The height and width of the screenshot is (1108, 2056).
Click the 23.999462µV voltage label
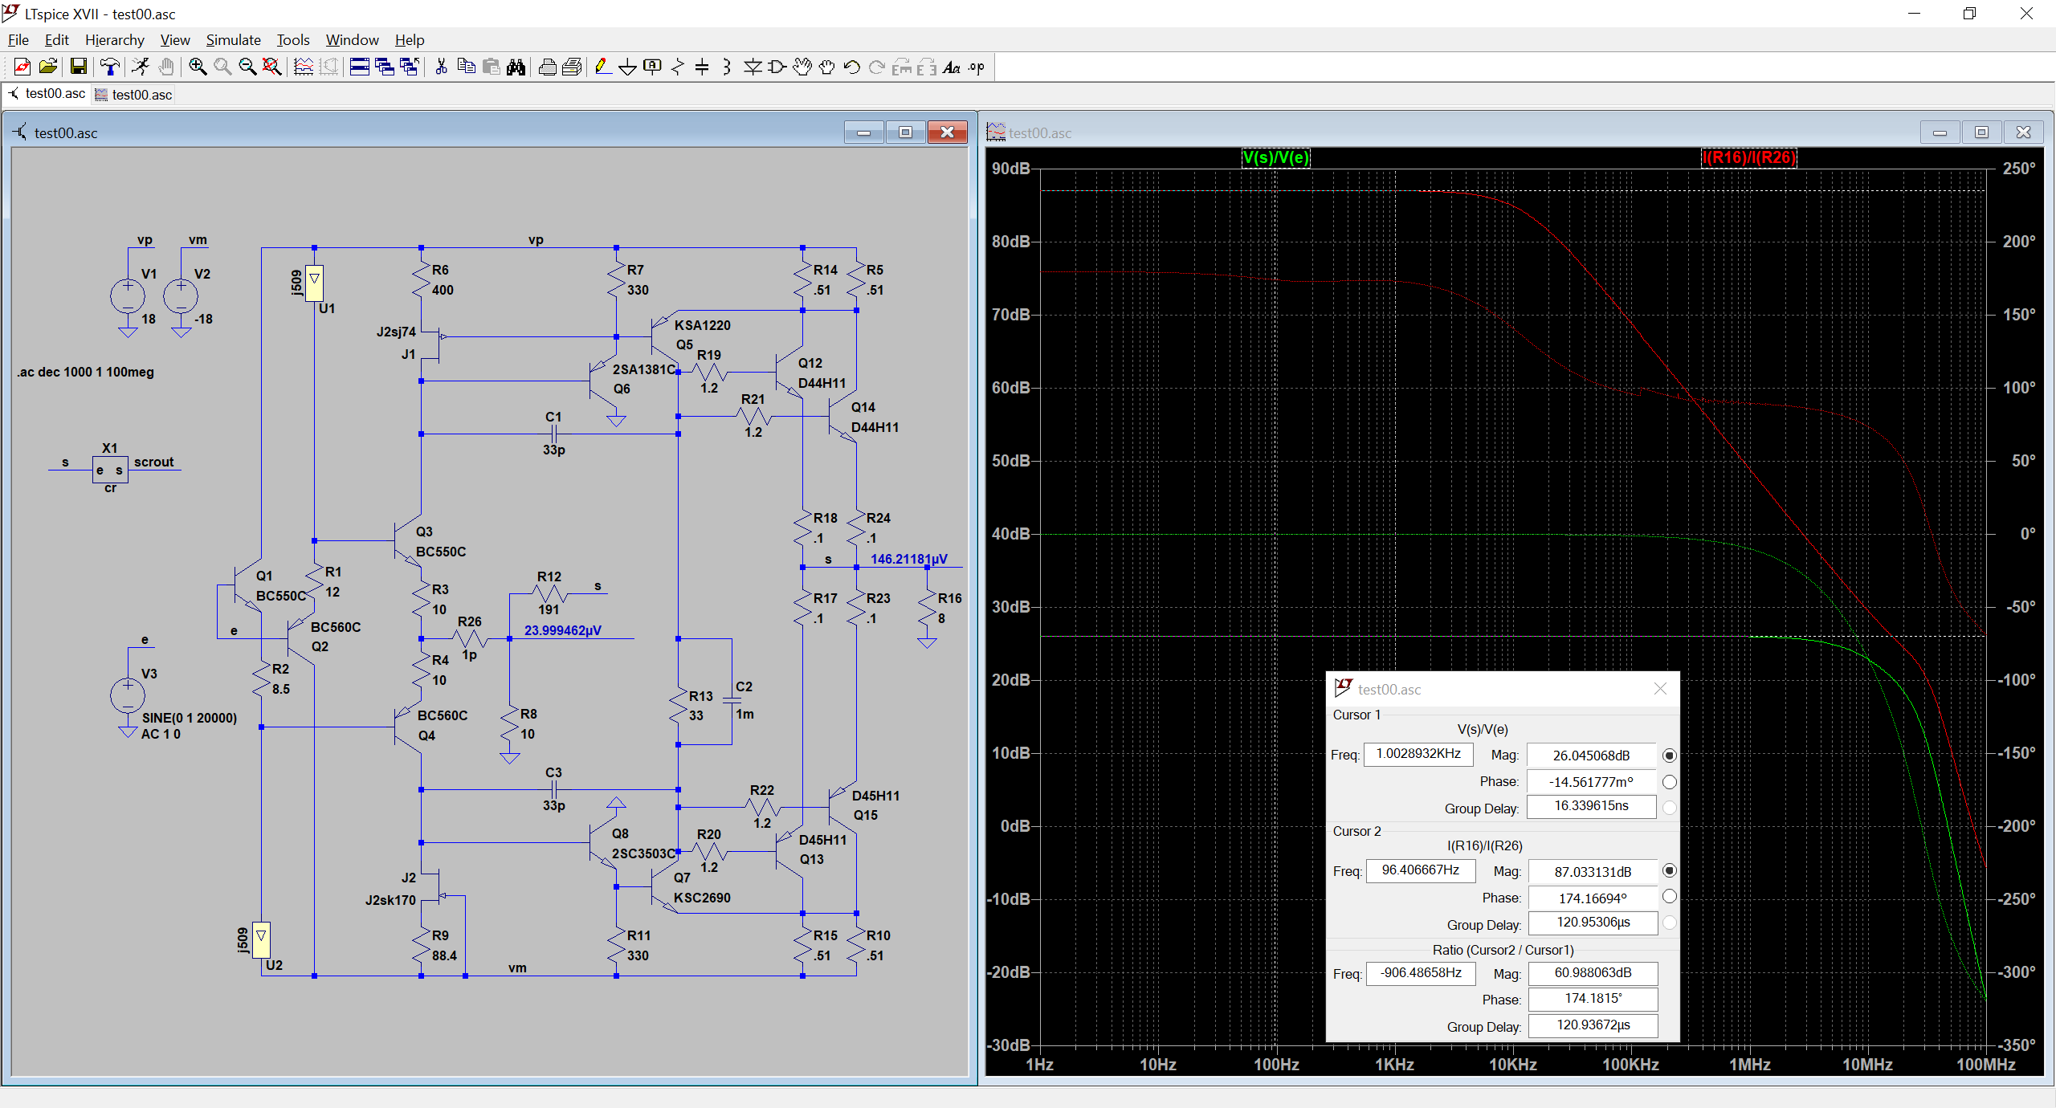point(563,630)
